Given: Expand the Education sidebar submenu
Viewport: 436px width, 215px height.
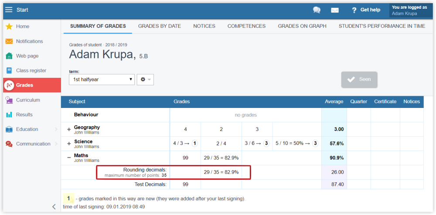Looking at the screenshot, I should point(56,129).
